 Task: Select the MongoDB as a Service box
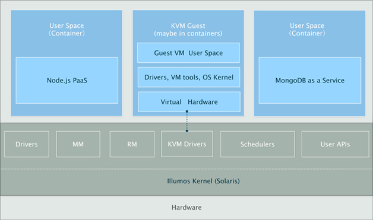pyautogui.click(x=310, y=80)
